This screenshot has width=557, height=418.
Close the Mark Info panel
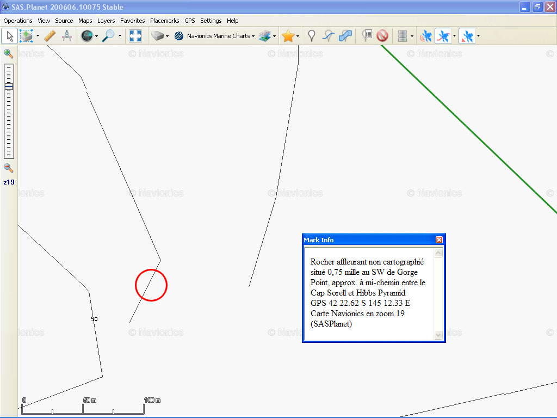(x=439, y=240)
